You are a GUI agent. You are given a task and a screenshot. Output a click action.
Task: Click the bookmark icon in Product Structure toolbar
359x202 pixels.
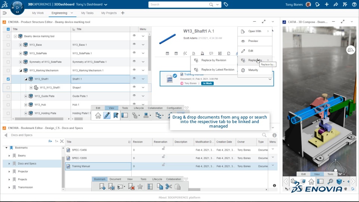116,116
